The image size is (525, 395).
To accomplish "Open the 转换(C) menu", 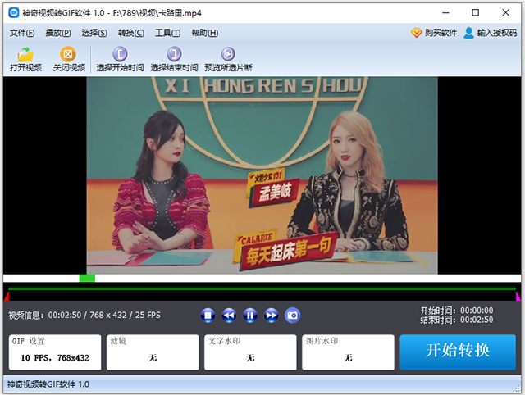I will tap(131, 33).
